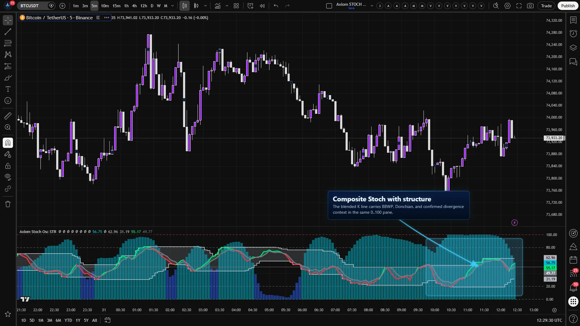Click the Publish button
The height and width of the screenshot is (326, 580).
(x=568, y=6)
